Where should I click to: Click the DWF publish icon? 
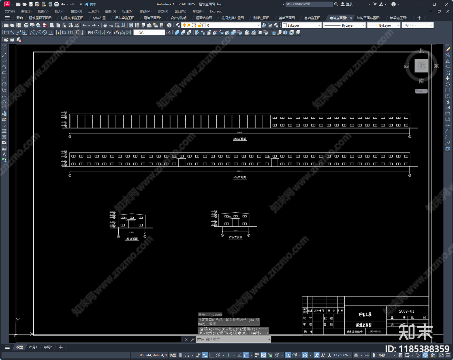click(x=45, y=25)
